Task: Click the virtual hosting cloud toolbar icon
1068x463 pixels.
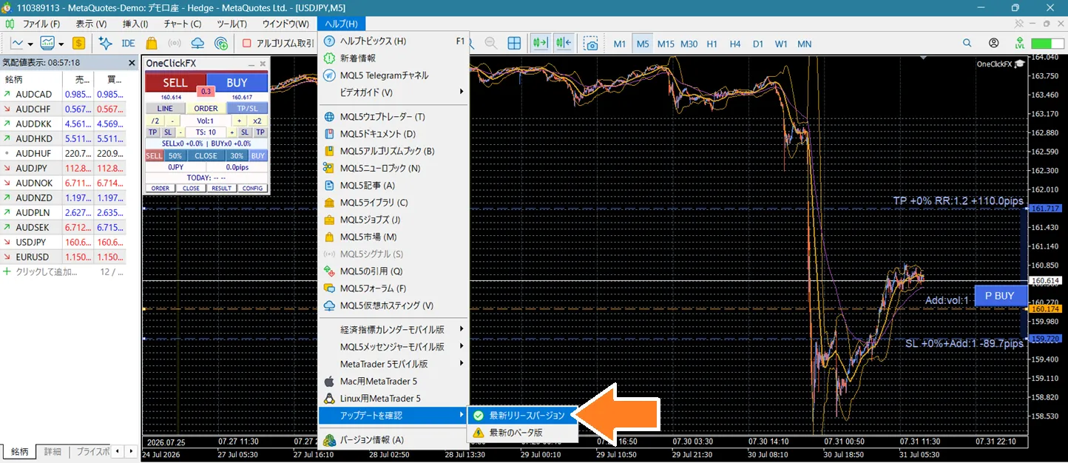Action: click(197, 43)
